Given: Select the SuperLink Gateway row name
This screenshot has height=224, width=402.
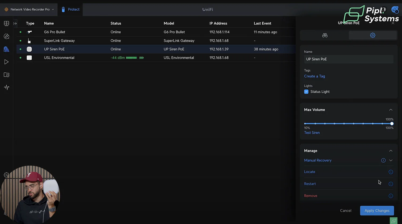Looking at the screenshot, I should pyautogui.click(x=59, y=41).
